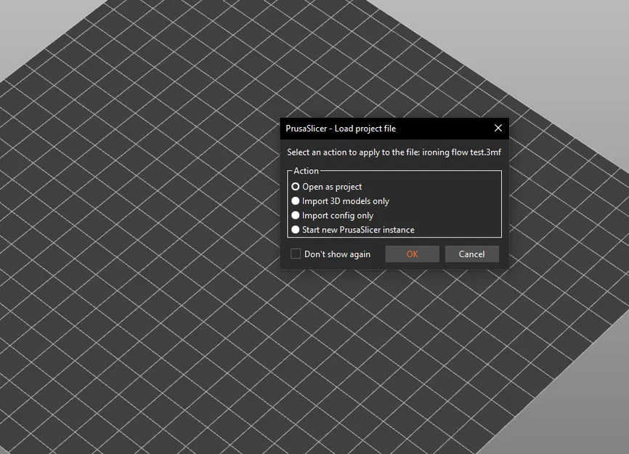Click Cancel in the Load project dialog
The image size is (629, 454).
click(472, 254)
